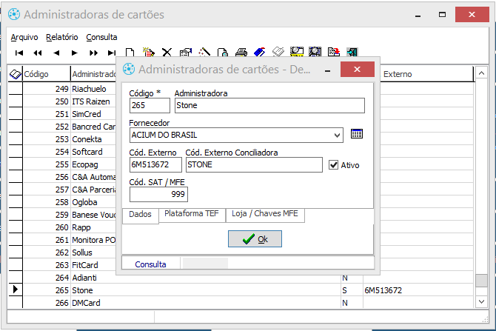Switch to the Plataforma TEF tab
The height and width of the screenshot is (331, 496).
(x=192, y=214)
